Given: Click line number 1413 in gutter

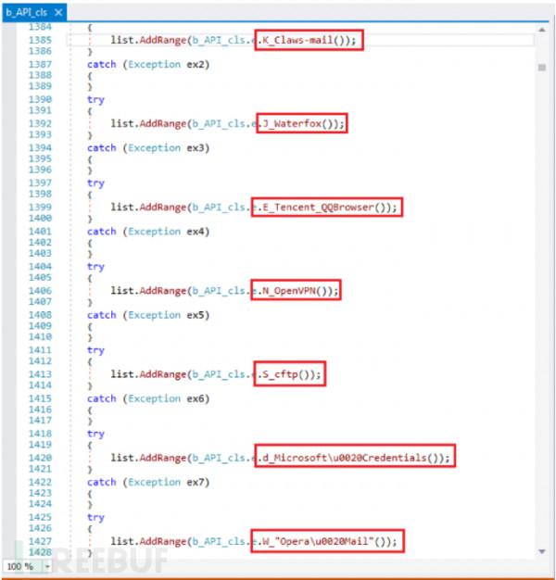Looking at the screenshot, I should tap(40, 373).
